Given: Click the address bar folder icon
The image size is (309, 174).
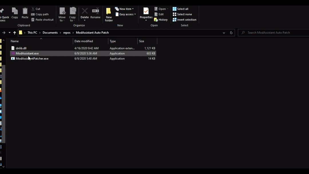Looking at the screenshot, I should 21,33.
